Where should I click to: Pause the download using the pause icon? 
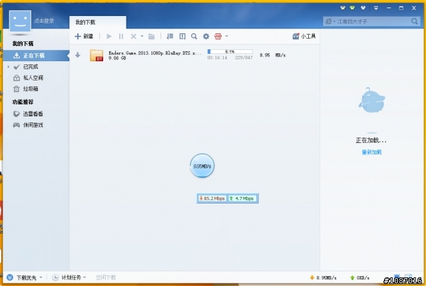coord(121,36)
